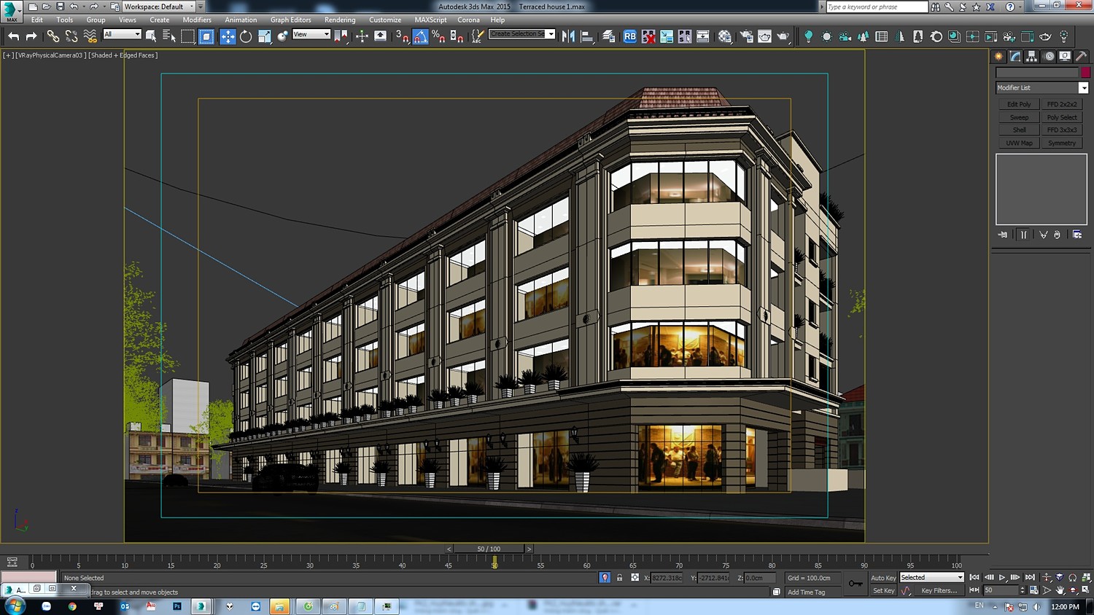
Task: Click the keyword search input field
Action: [x=877, y=7]
